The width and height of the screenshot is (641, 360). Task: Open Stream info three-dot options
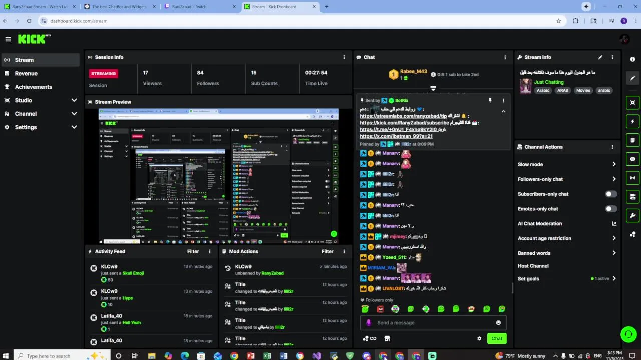tap(612, 57)
